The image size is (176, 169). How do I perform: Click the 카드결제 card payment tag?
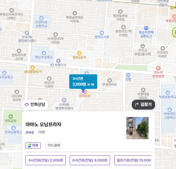point(54,145)
